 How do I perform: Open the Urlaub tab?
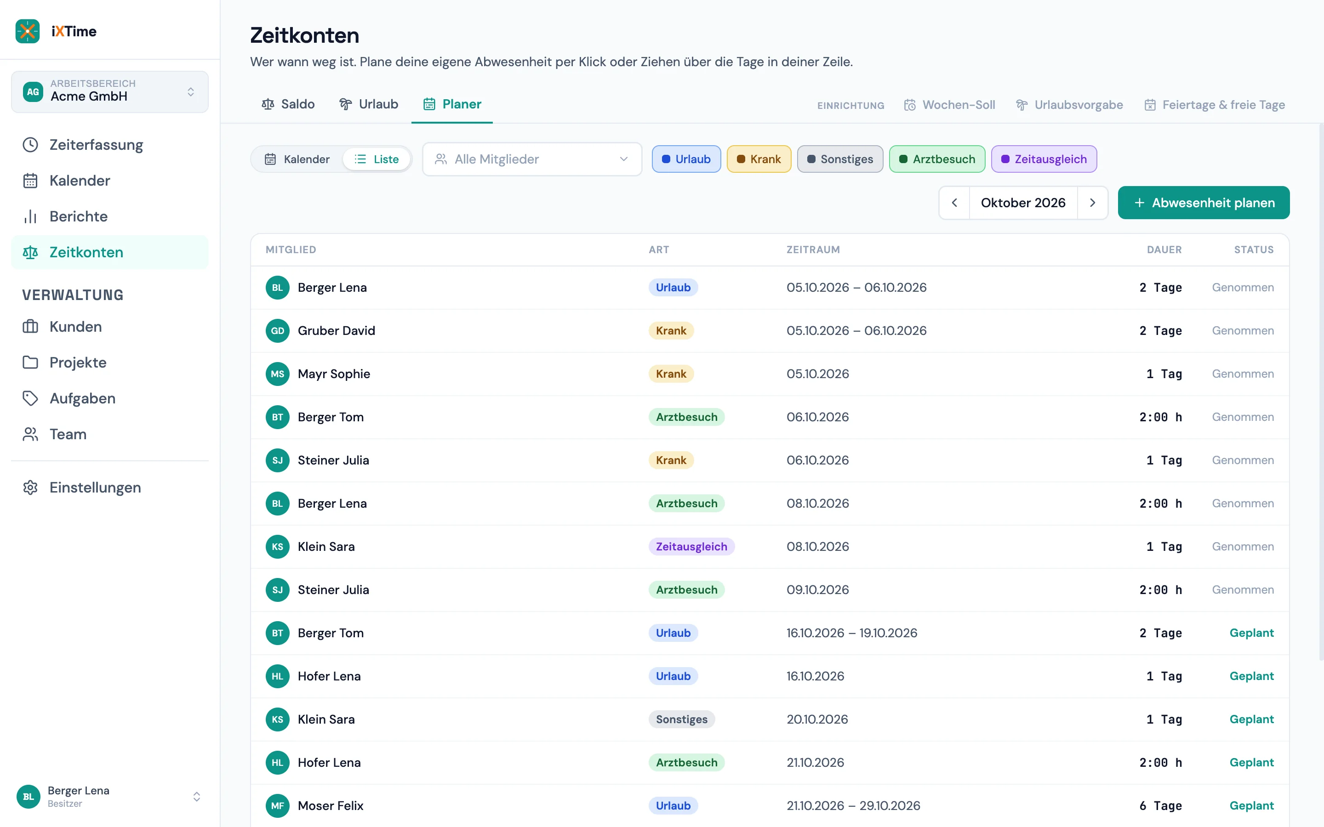[x=368, y=104]
